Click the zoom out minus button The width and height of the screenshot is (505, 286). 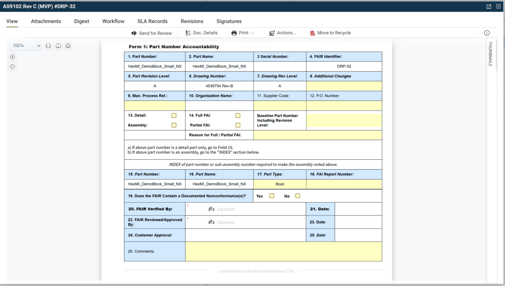[x=12, y=66]
